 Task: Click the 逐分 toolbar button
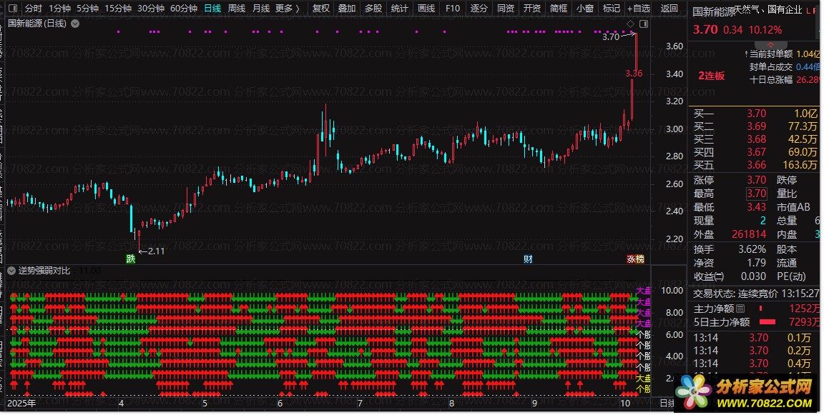tap(479, 9)
